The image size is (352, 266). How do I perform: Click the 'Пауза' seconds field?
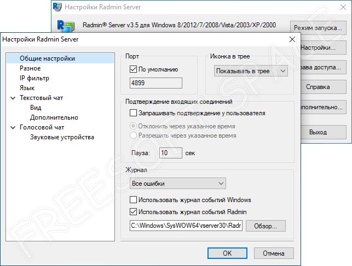(x=171, y=153)
